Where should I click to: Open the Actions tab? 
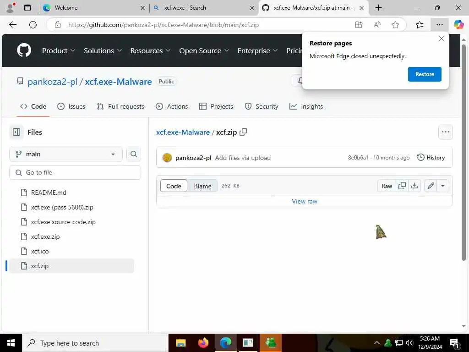172,106
